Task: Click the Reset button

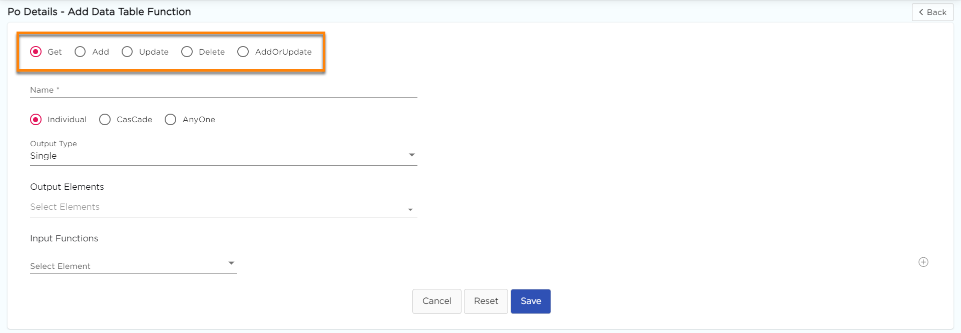Action: [486, 301]
